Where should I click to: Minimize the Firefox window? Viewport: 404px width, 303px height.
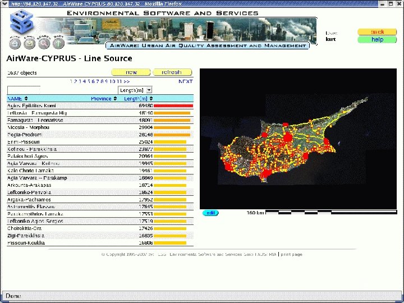[383, 3]
